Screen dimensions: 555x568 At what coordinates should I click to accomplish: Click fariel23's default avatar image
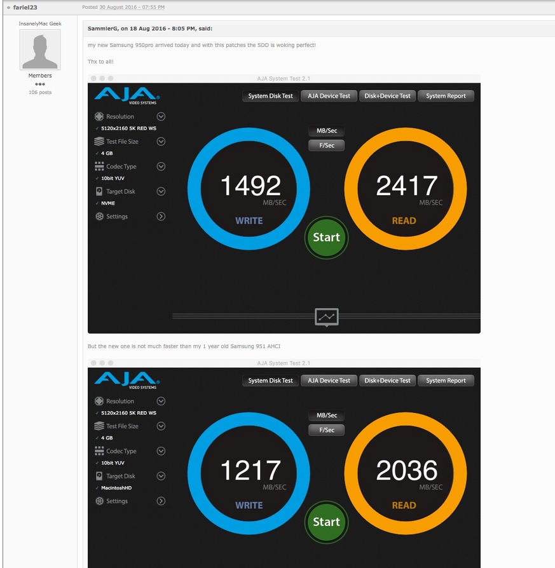pyautogui.click(x=40, y=50)
